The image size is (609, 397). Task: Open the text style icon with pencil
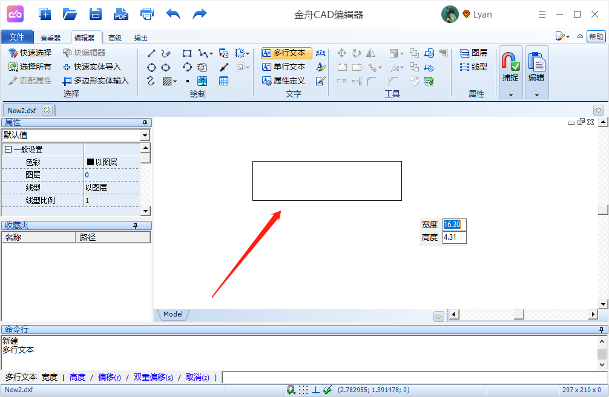coord(320,67)
